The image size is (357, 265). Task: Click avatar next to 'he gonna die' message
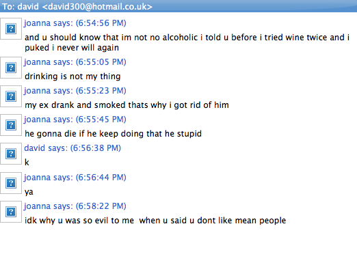(x=11, y=125)
